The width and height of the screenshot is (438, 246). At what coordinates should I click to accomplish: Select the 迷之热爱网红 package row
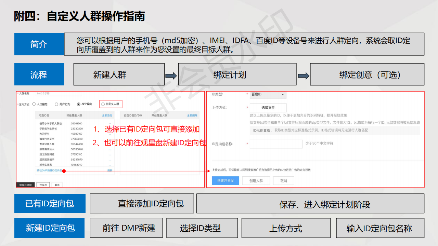click(x=74, y=154)
